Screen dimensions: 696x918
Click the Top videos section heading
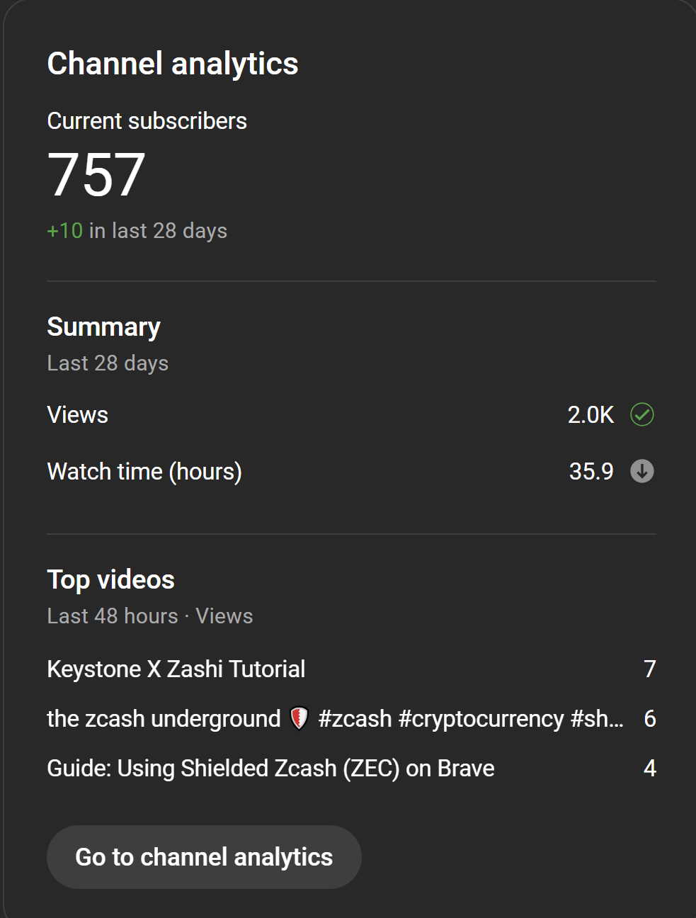coord(110,579)
